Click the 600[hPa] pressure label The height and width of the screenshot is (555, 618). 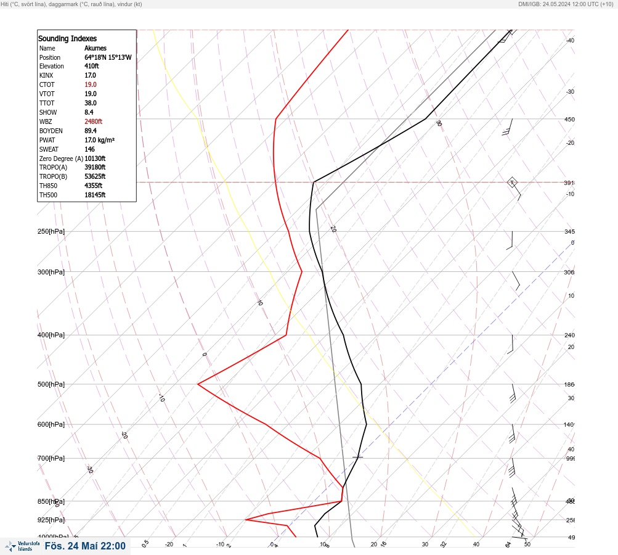tap(51, 424)
